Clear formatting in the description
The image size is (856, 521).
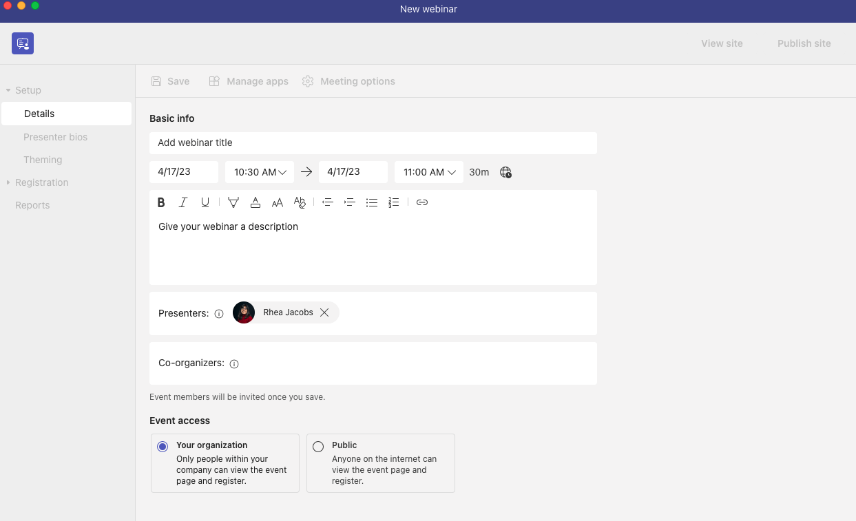click(x=300, y=202)
